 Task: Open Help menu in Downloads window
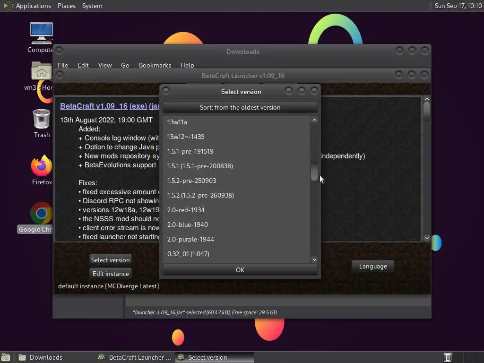pos(187,65)
